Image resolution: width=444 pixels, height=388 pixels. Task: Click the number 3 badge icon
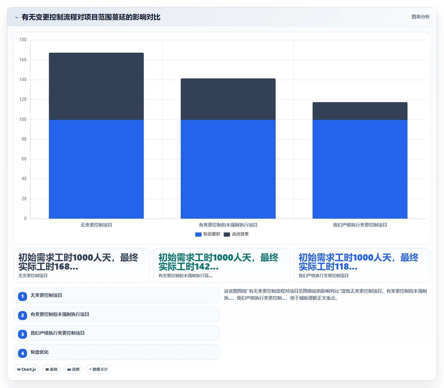click(x=23, y=334)
